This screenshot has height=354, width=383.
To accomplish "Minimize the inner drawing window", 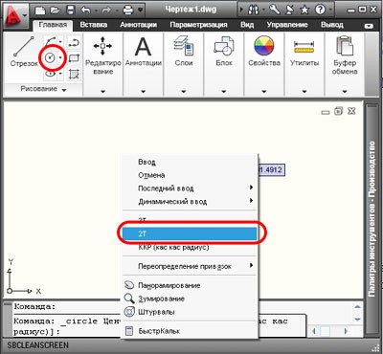I will [x=326, y=112].
